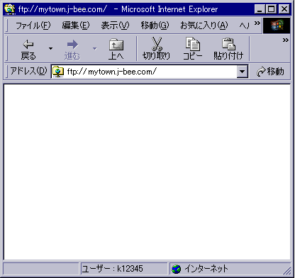Click the scissors Cut (切り取り) icon
295x278 pixels.
click(x=157, y=44)
